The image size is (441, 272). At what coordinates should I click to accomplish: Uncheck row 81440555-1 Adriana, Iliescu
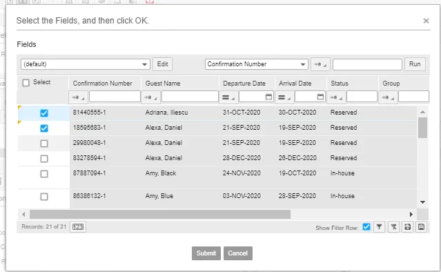[44, 113]
